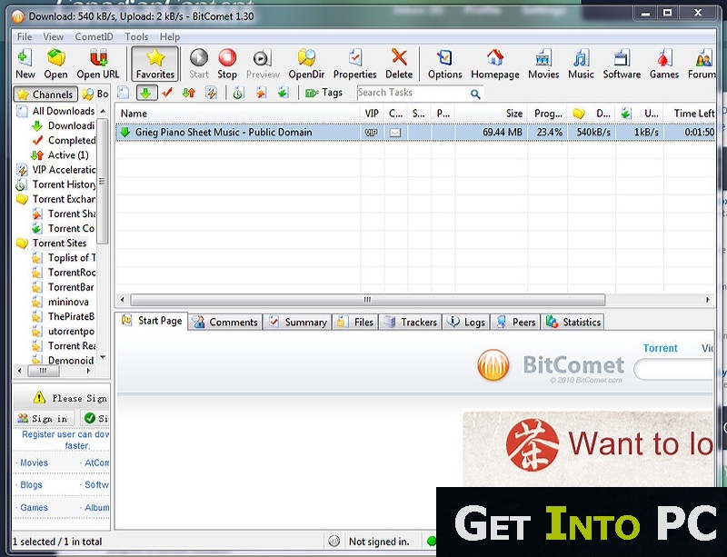Open the File menu

(25, 36)
